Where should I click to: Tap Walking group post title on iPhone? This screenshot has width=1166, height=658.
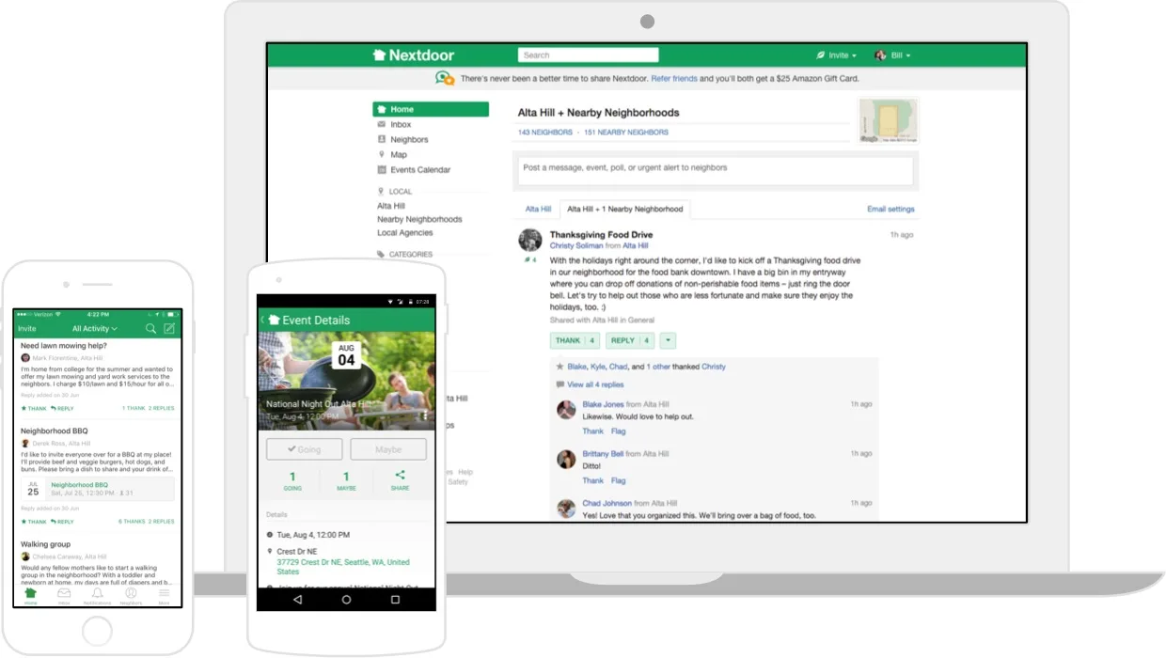tap(45, 544)
